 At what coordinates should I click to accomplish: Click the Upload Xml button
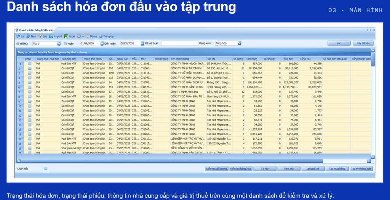pos(313,169)
